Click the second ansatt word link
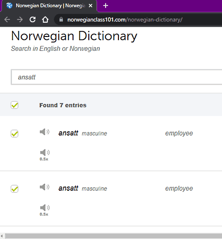The width and height of the screenshot is (222, 239). tap(68, 188)
